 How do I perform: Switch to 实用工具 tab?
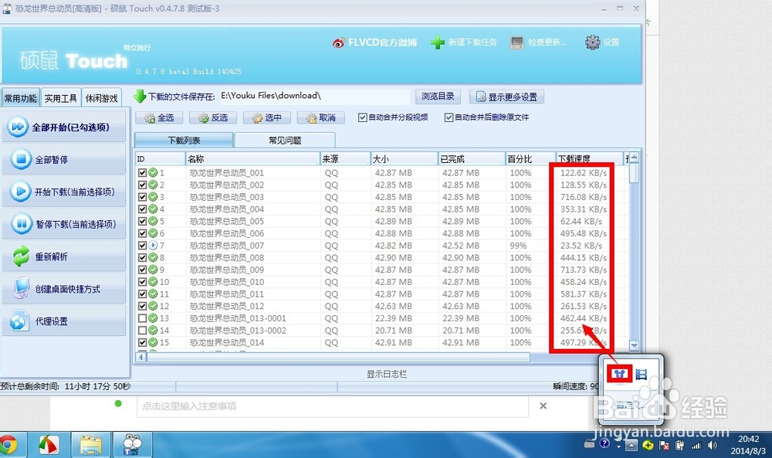coord(60,98)
